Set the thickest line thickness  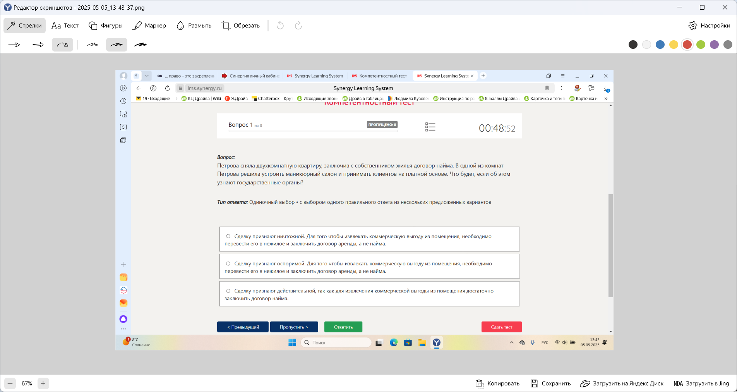pyautogui.click(x=141, y=45)
